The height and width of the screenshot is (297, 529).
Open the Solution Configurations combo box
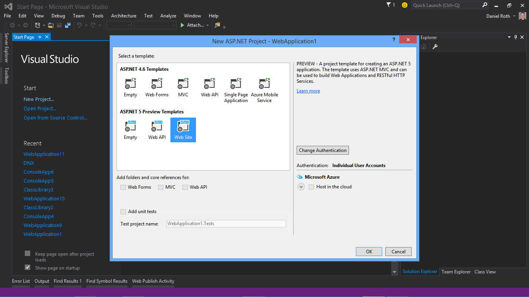coord(119,25)
